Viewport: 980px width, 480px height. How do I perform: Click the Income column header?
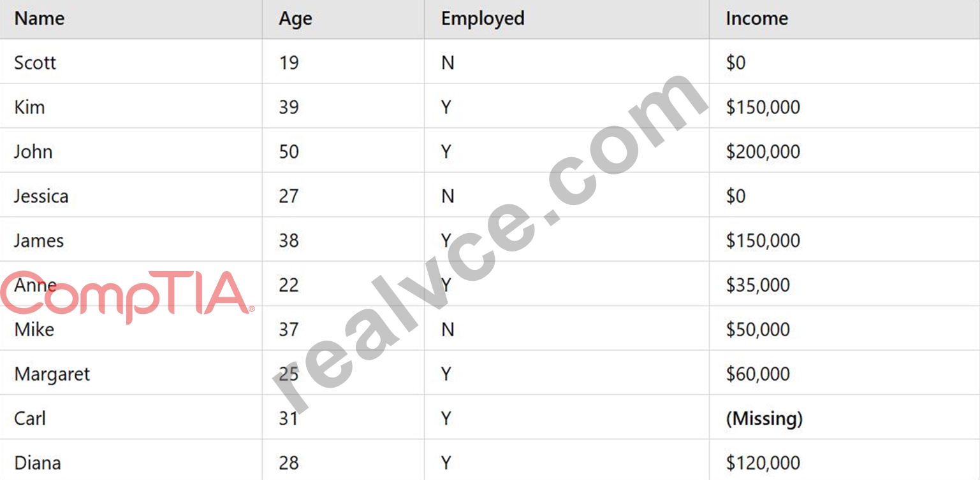pos(756,18)
